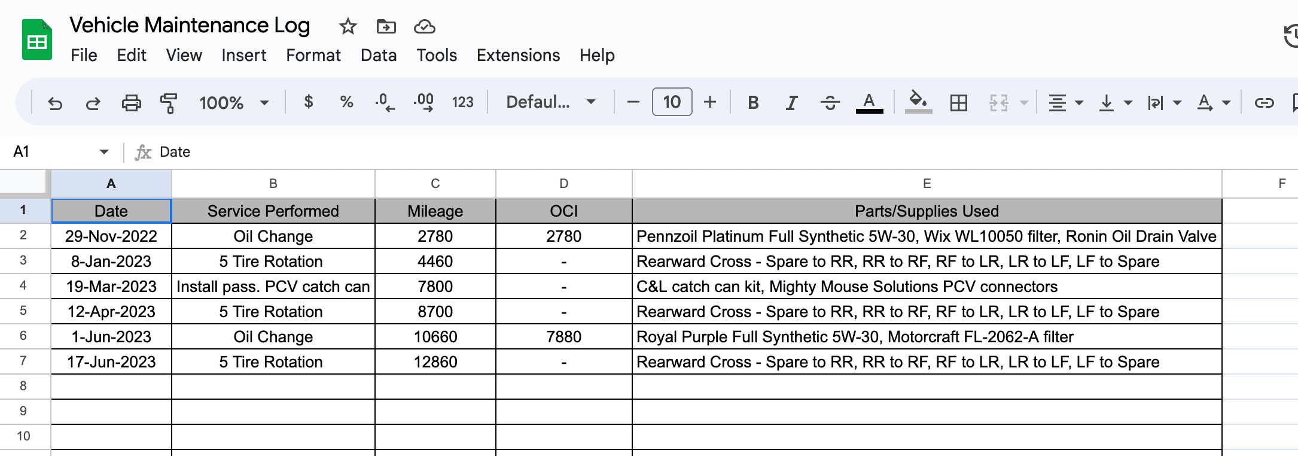Screen dimensions: 1298x456
Task: Open the Data menu
Action: [x=379, y=56]
